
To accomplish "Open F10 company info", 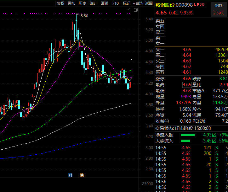I will 116,3.
